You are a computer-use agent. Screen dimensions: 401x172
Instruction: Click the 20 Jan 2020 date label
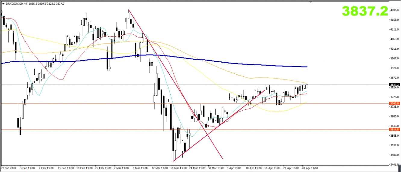(9, 168)
